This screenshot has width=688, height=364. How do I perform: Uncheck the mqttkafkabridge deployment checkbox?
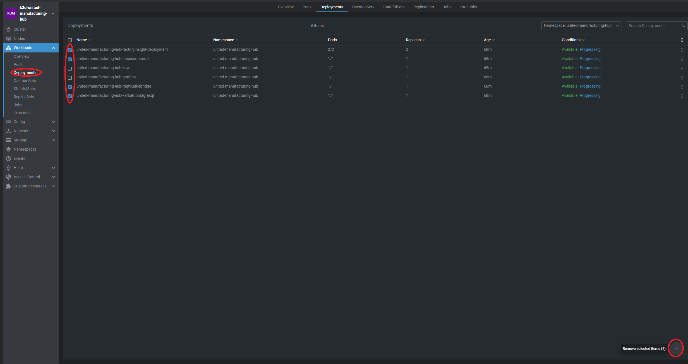(x=70, y=87)
